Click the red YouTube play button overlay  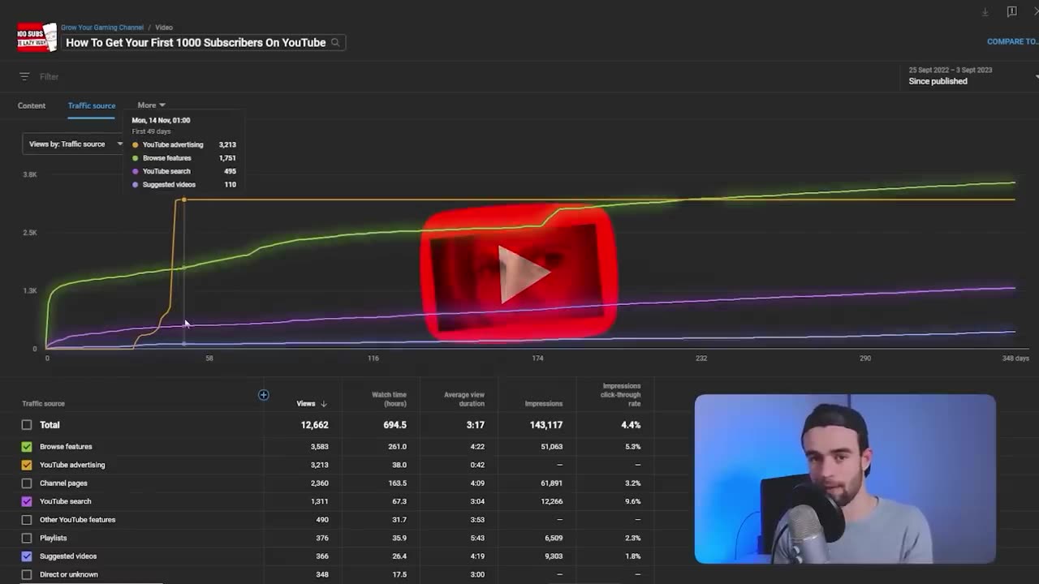[x=518, y=273]
